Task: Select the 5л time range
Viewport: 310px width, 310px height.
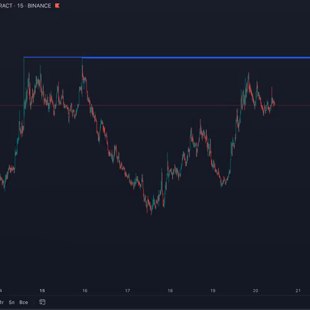Action: click(x=12, y=303)
